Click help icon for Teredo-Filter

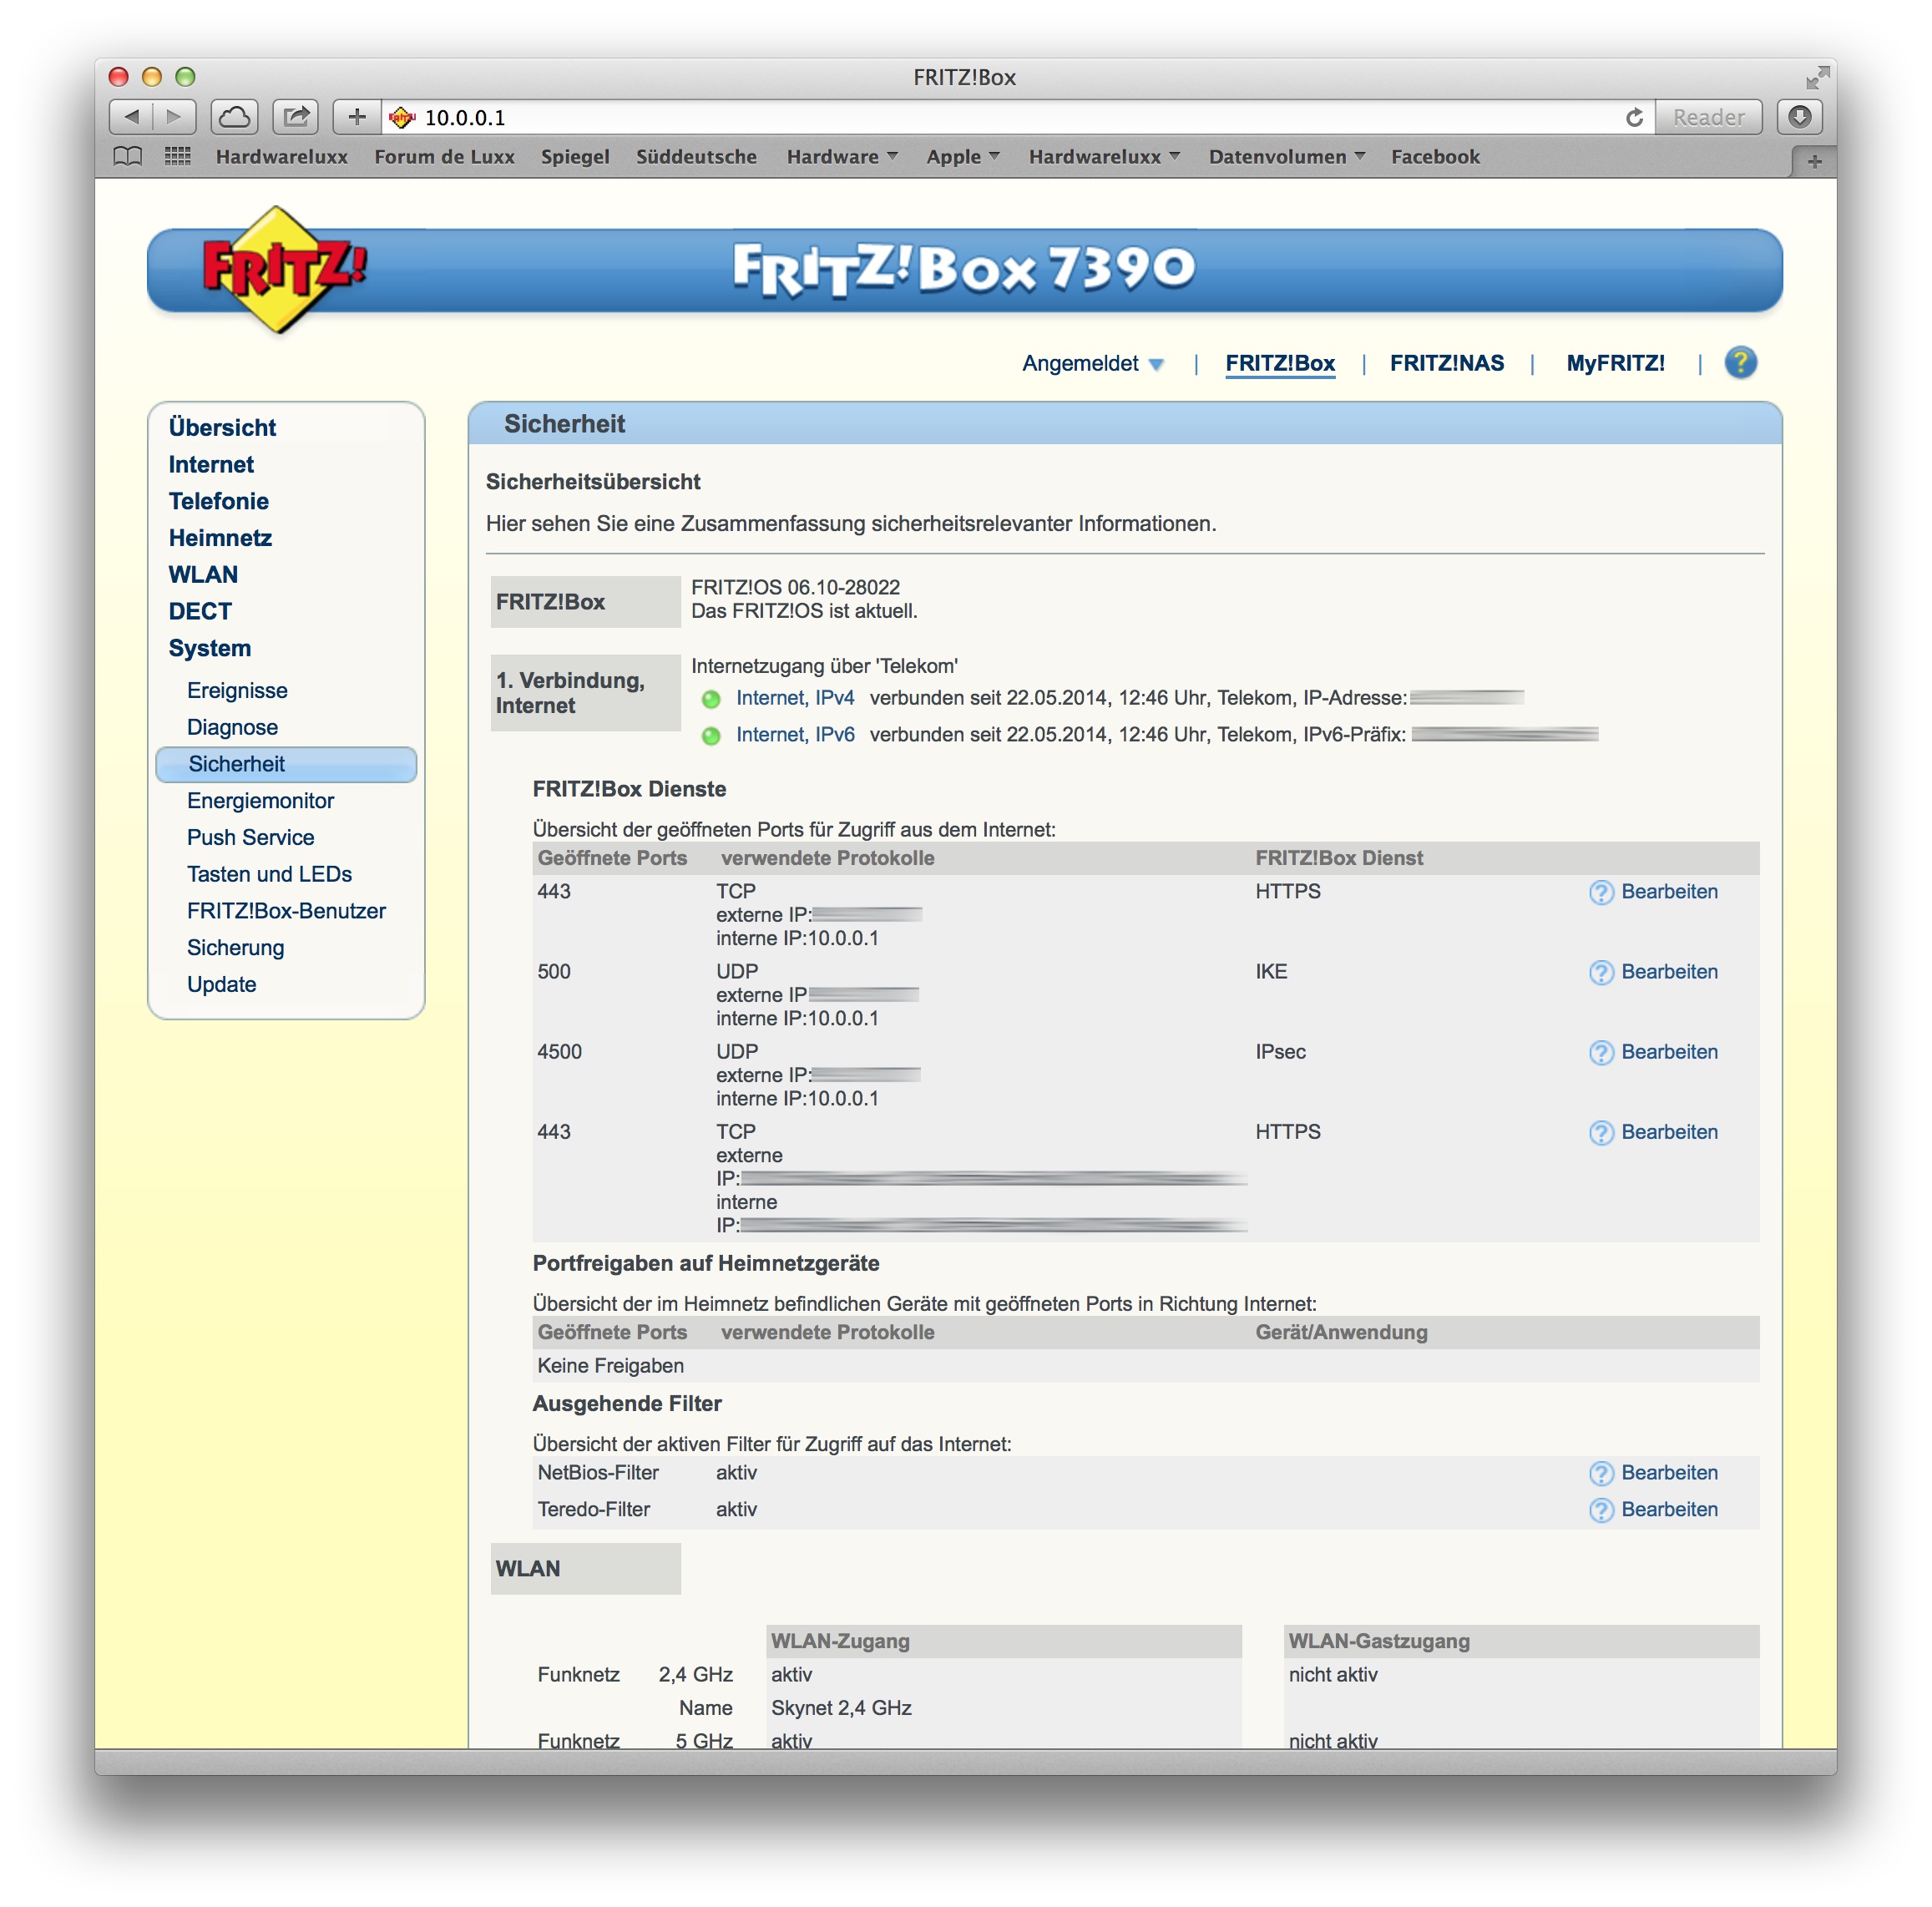[1601, 1510]
